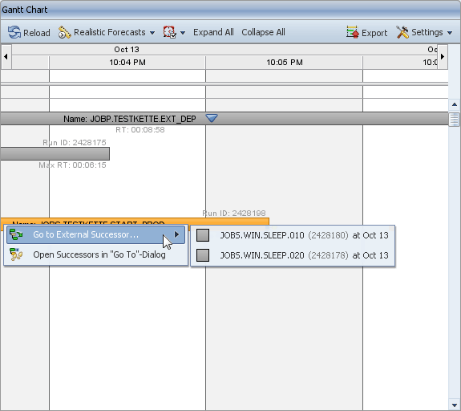The height and width of the screenshot is (411, 461).
Task: Click Expand All
Action: coord(213,32)
